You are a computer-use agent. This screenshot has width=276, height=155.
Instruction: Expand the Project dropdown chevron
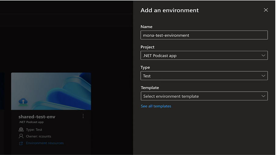(263, 56)
